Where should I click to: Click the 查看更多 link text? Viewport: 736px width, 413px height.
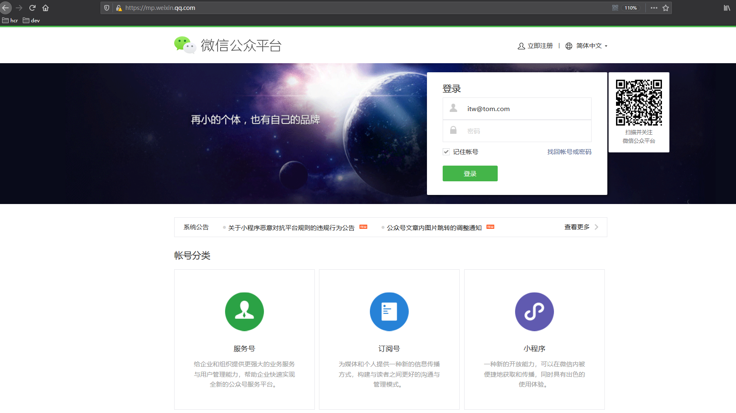(x=577, y=227)
